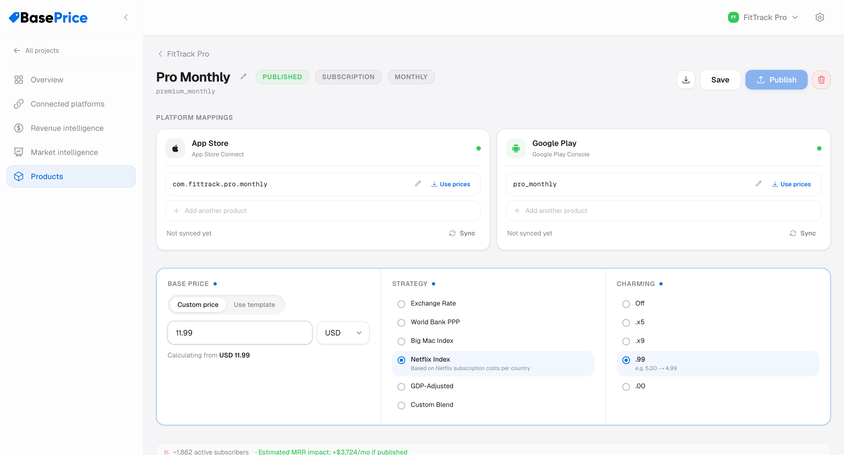Open Market intelligence page
The height and width of the screenshot is (455, 844).
(x=71, y=152)
